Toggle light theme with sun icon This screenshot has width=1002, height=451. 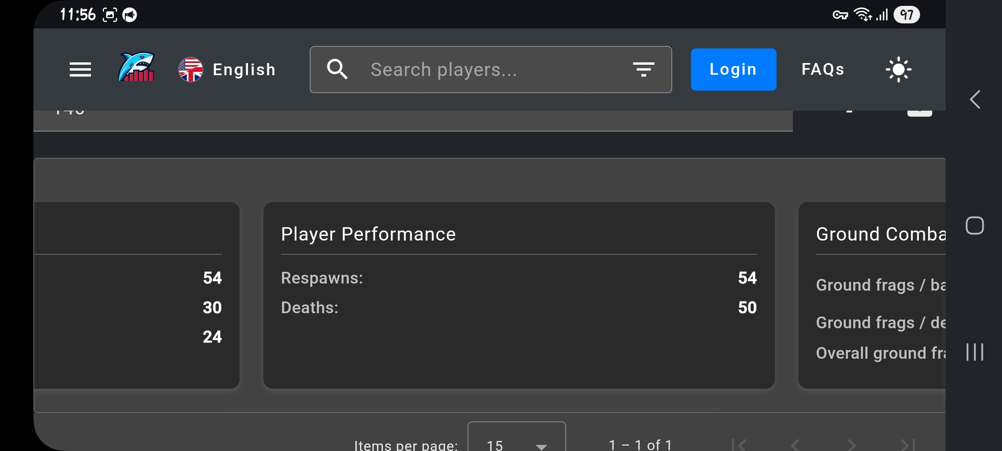[x=898, y=69]
